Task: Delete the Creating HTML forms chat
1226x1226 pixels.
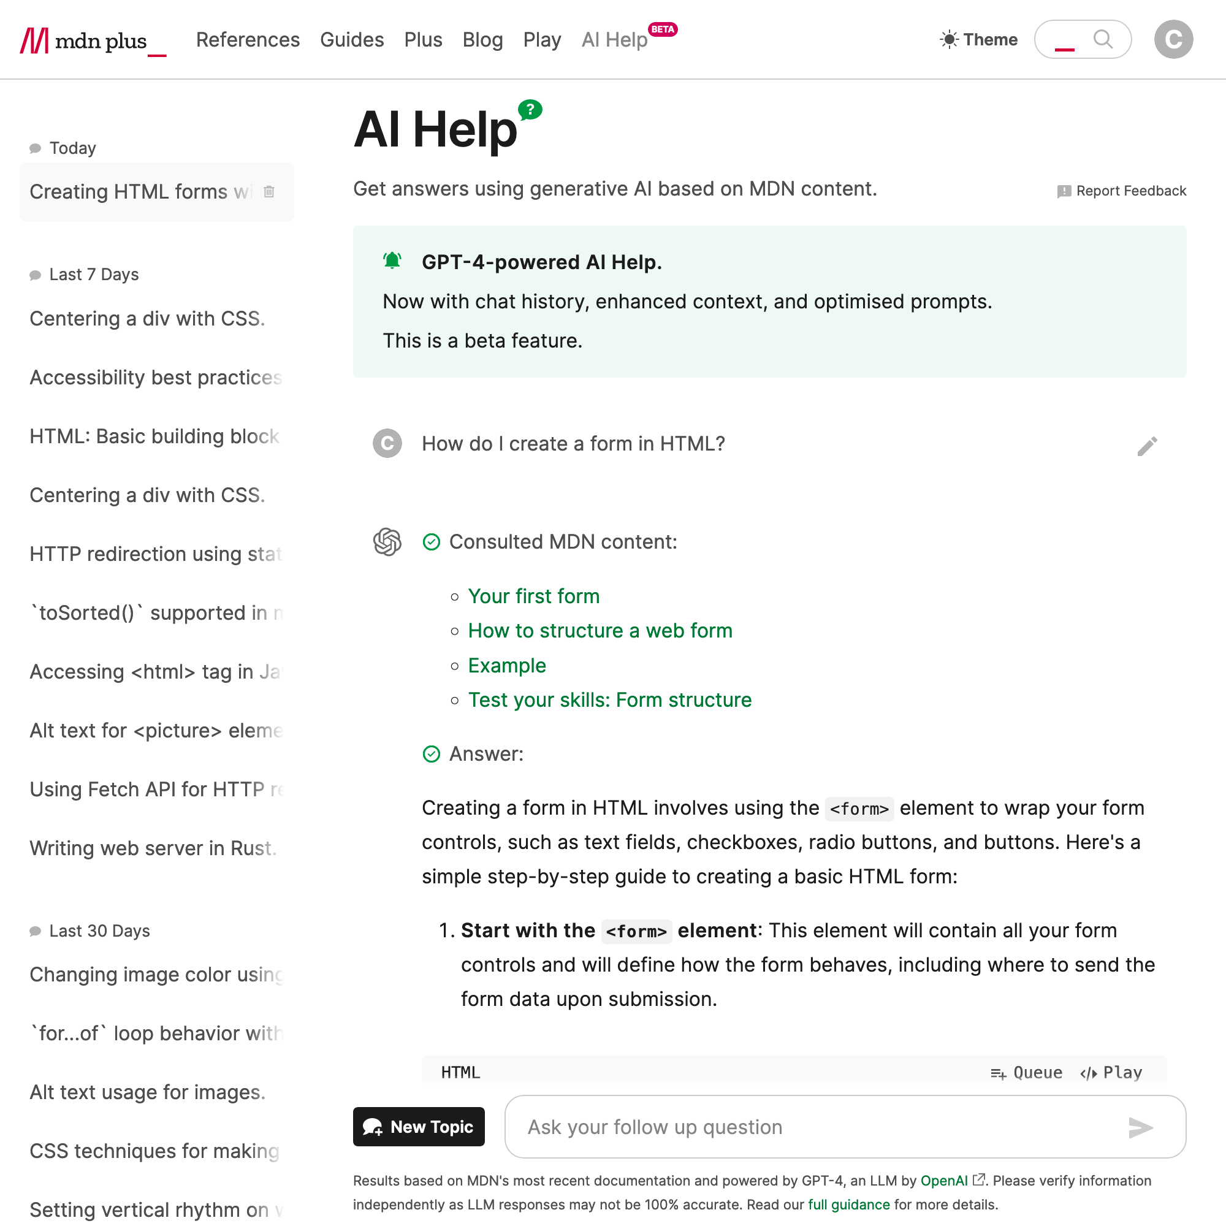Action: pos(269,192)
